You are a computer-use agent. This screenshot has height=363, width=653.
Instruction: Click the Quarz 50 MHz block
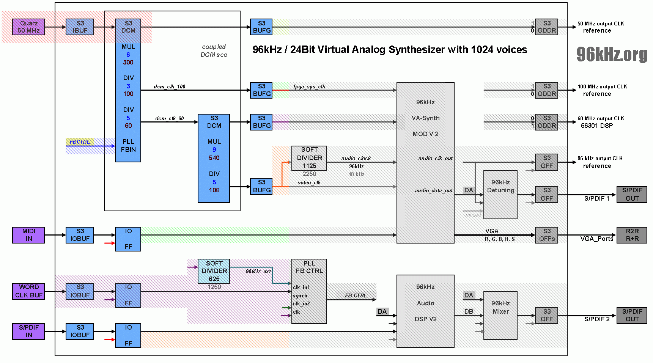28,27
